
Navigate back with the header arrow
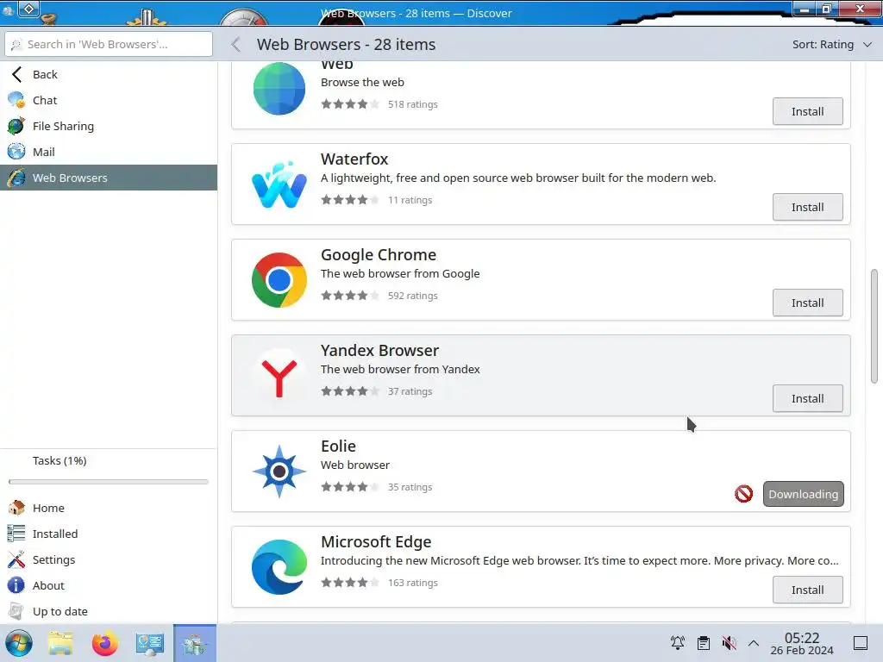point(236,45)
